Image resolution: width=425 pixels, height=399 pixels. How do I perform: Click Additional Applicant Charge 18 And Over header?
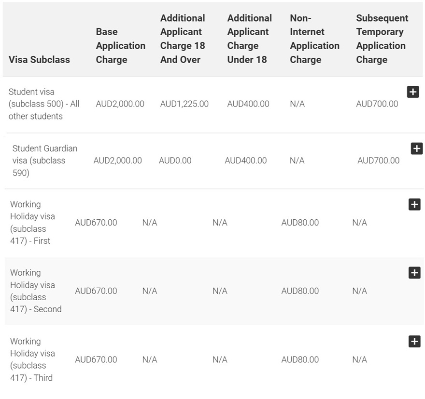coord(183,39)
